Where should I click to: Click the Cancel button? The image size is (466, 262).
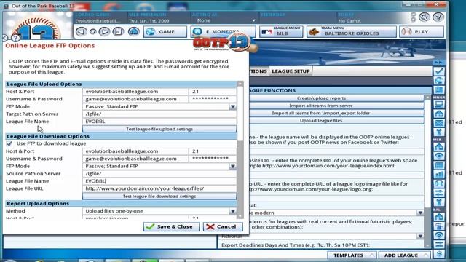[223, 226]
